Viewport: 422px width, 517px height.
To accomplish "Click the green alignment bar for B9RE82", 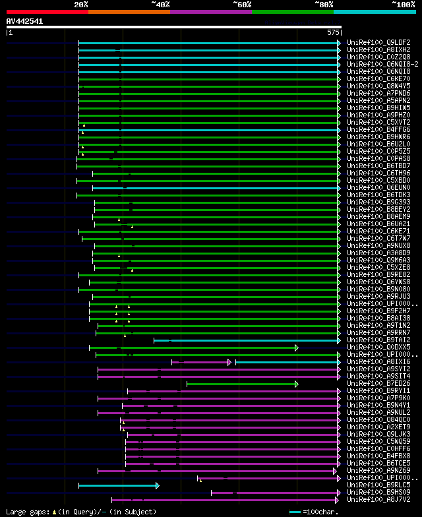I will pyautogui.click(x=210, y=276).
